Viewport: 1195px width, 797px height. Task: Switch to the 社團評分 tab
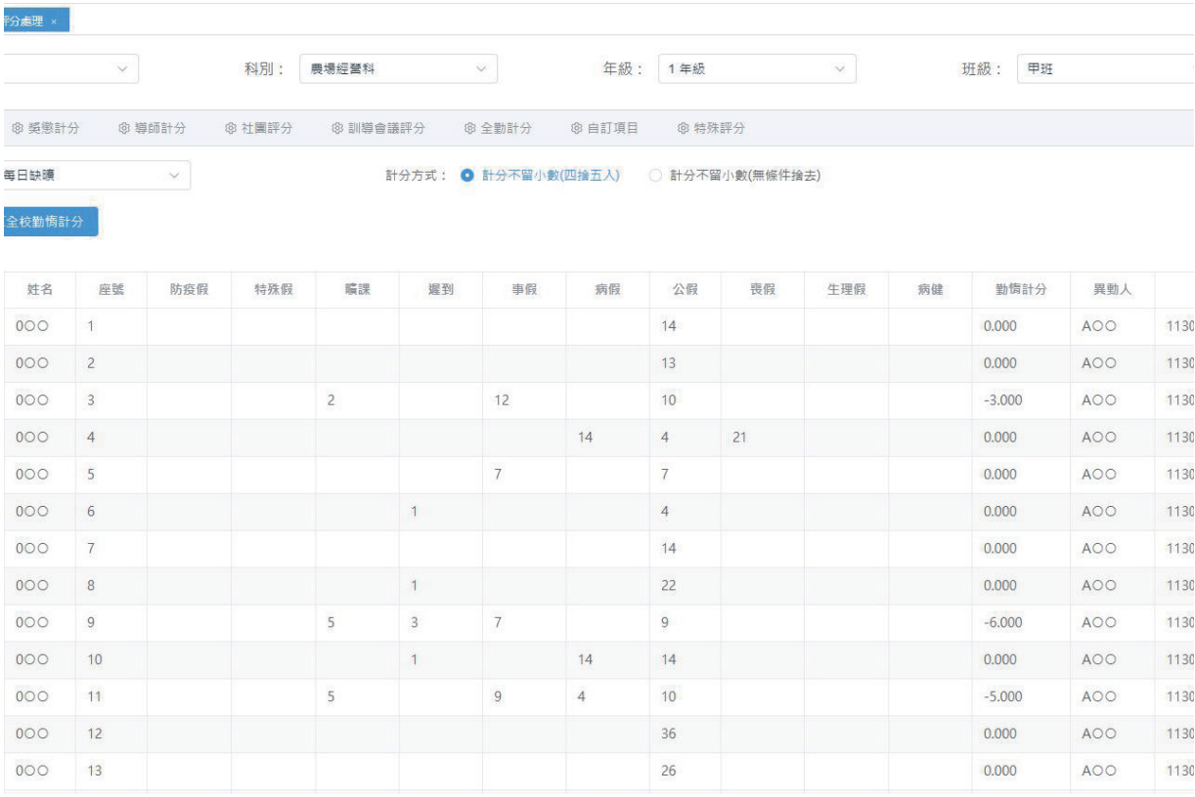[x=259, y=128]
